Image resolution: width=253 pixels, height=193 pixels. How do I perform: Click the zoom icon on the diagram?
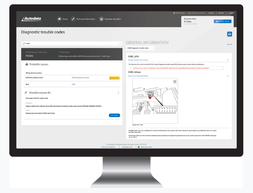click(175, 82)
